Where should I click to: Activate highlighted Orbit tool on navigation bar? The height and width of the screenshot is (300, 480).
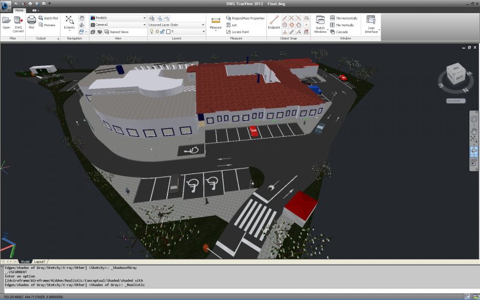click(473, 151)
